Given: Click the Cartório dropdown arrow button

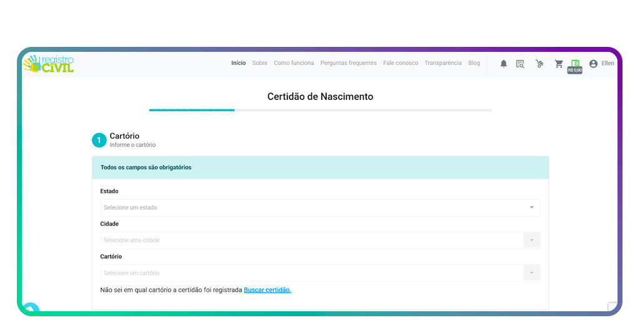Looking at the screenshot, I should [x=531, y=273].
